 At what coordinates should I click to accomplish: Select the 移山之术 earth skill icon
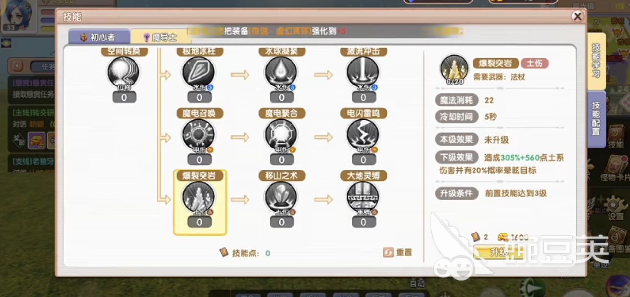tap(281, 198)
